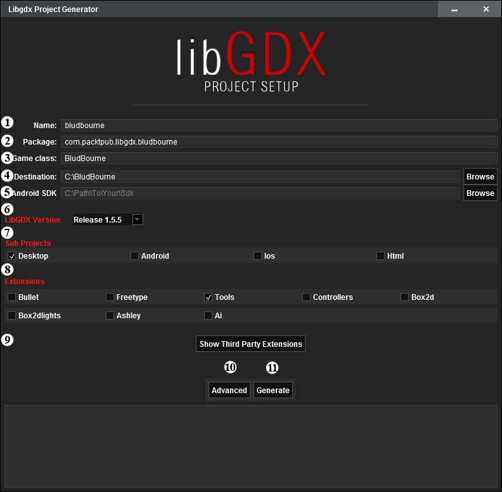502x492 pixels.
Task: Click the Game class input field
Action: (278, 159)
